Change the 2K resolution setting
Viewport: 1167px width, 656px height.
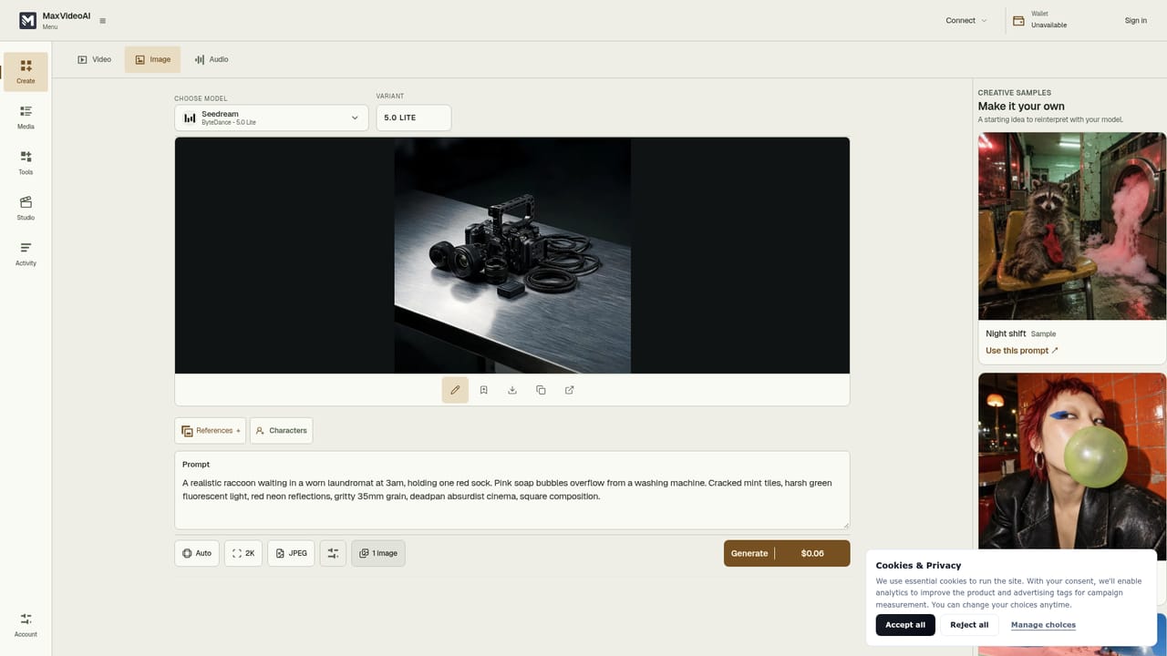tap(243, 553)
